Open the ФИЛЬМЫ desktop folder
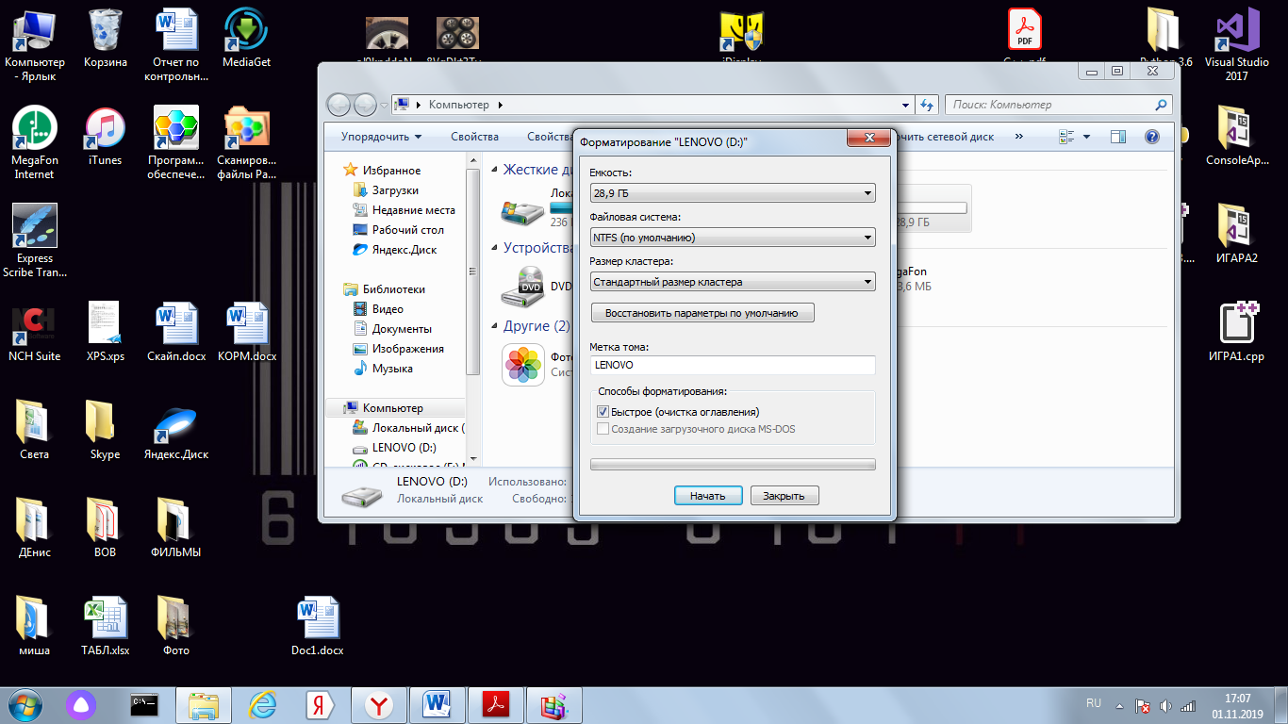Image resolution: width=1288 pixels, height=724 pixels. (x=176, y=529)
